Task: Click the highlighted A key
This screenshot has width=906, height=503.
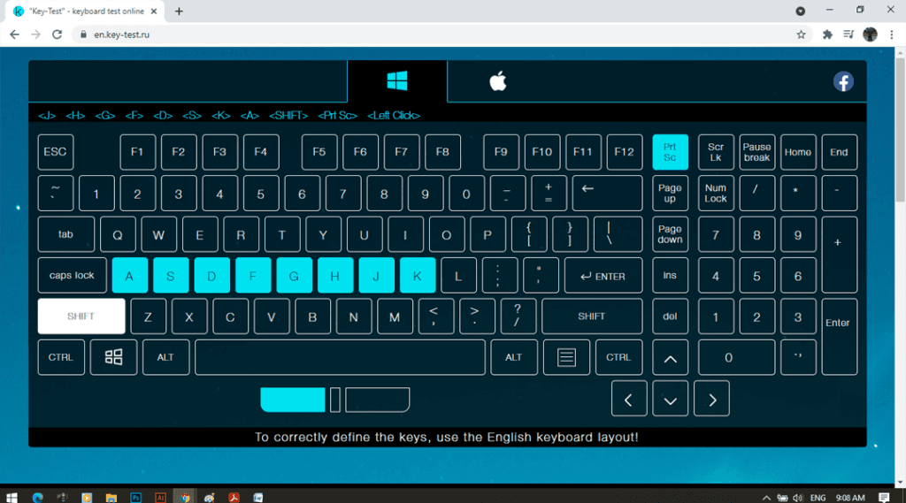Action: [x=129, y=276]
